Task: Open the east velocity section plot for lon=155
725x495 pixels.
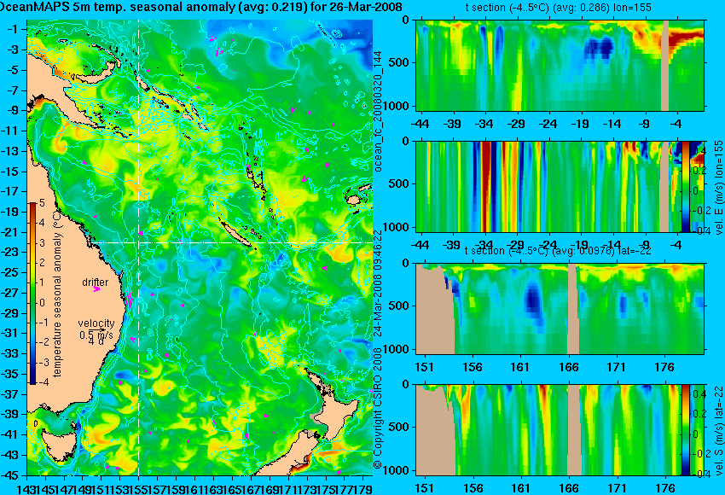Action: coord(560,186)
